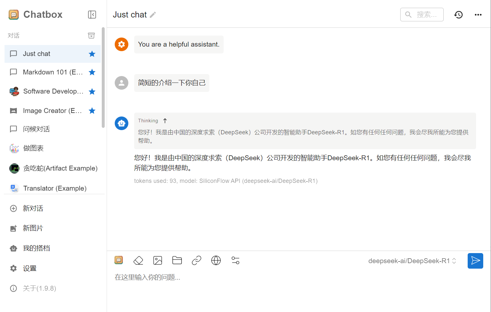Screen dimensions: 491x312
Task: Open the Just chat conversation
Action: (x=53, y=54)
